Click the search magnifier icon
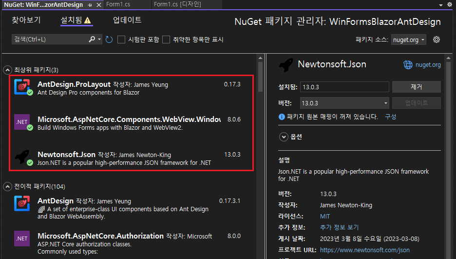This screenshot has width=456, height=259. [x=92, y=40]
